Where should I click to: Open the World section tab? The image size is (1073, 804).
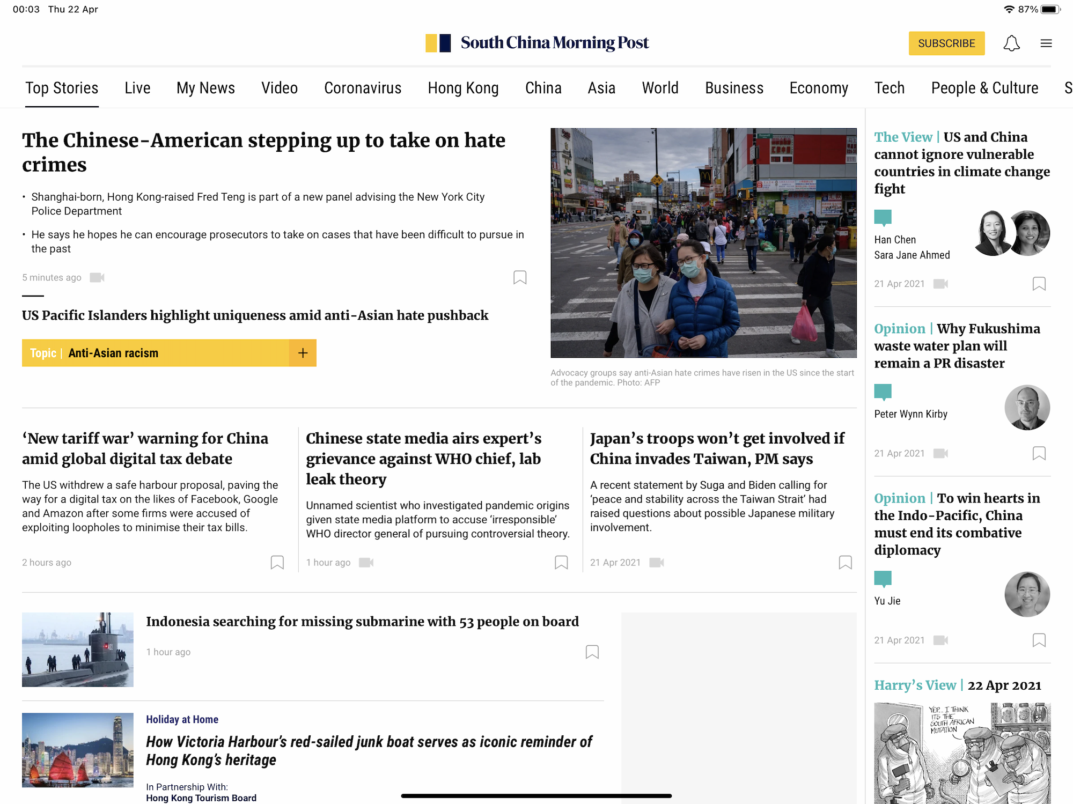[660, 88]
